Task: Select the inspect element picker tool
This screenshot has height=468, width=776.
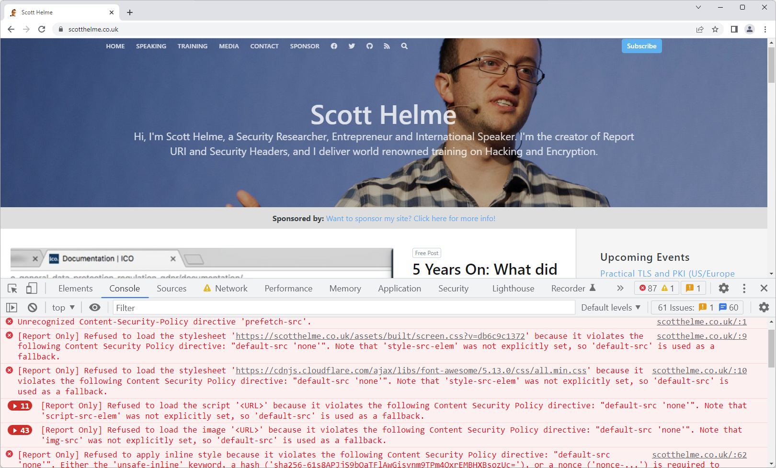Action: [x=12, y=288]
